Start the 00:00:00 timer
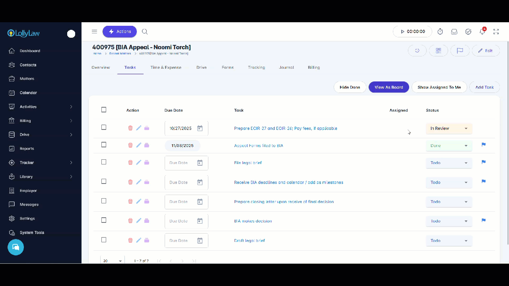This screenshot has height=286, width=509. point(412,32)
